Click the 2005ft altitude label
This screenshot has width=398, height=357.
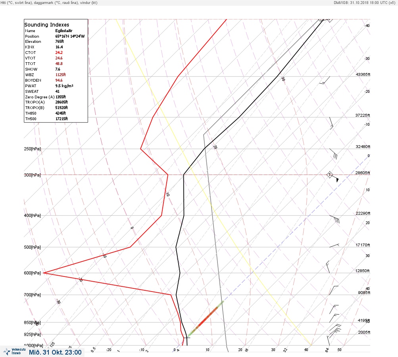pyautogui.click(x=364, y=332)
